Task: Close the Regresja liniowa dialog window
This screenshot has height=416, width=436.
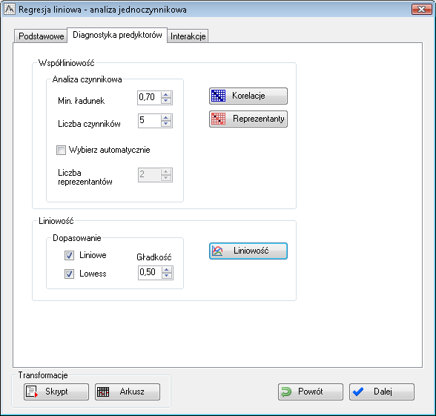Action: click(x=421, y=9)
